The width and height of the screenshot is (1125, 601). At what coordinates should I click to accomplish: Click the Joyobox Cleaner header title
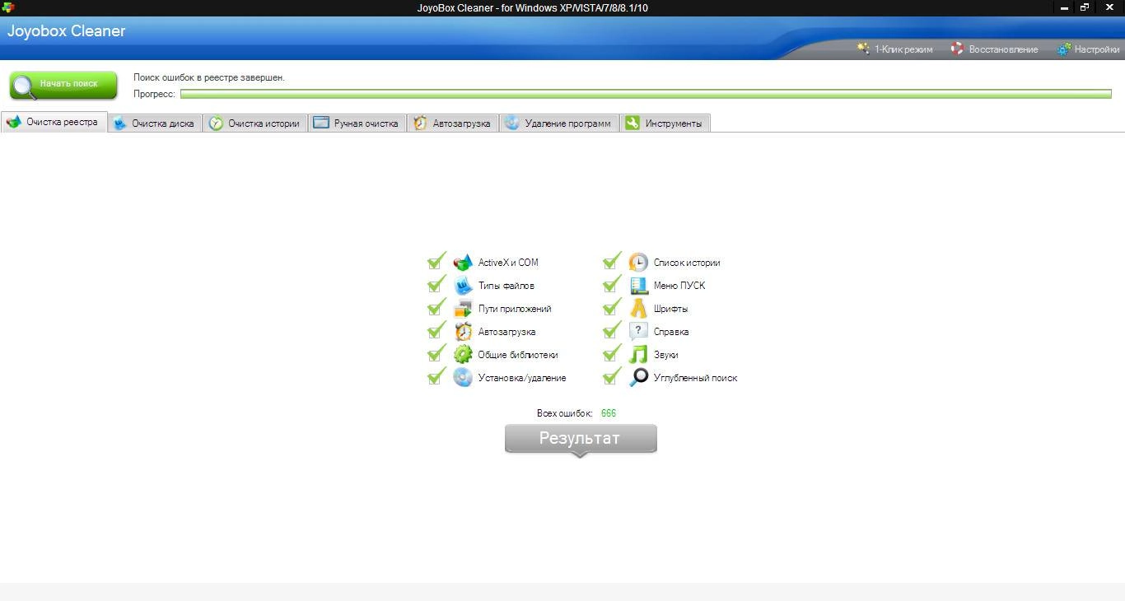[x=67, y=31]
